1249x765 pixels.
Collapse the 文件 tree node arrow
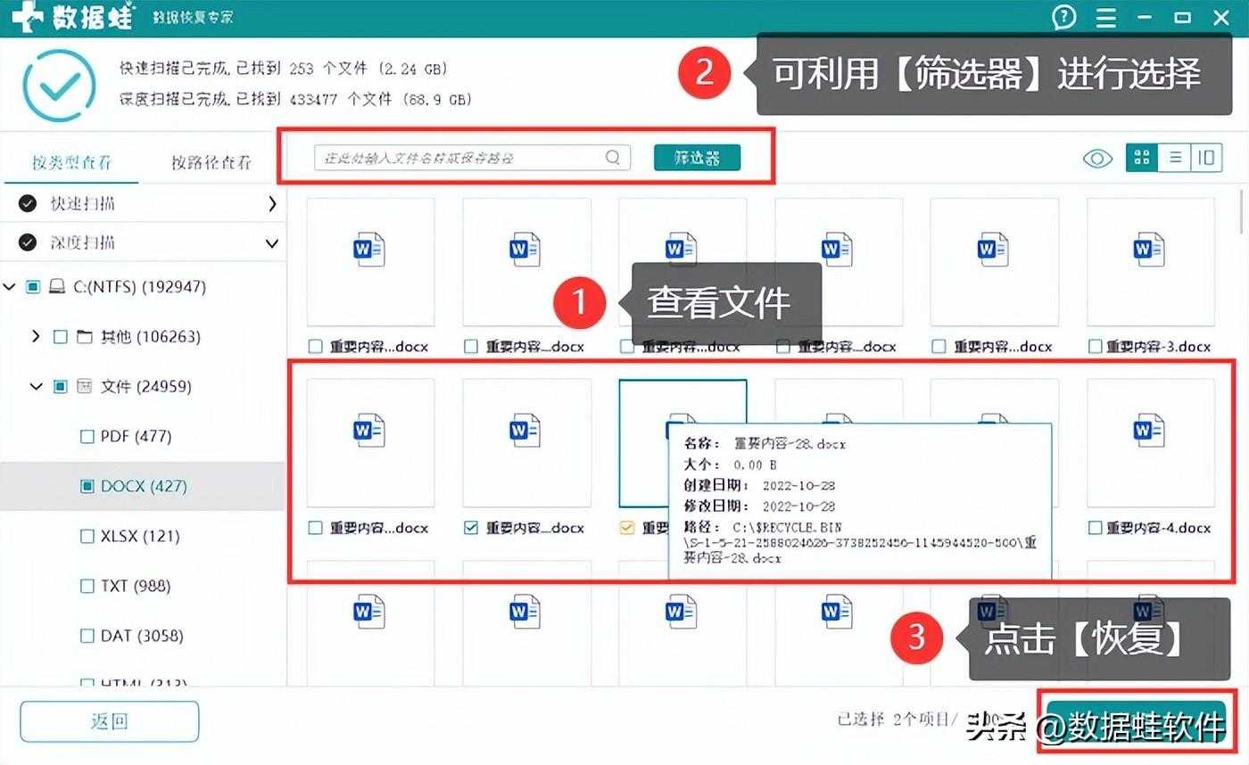tap(37, 387)
